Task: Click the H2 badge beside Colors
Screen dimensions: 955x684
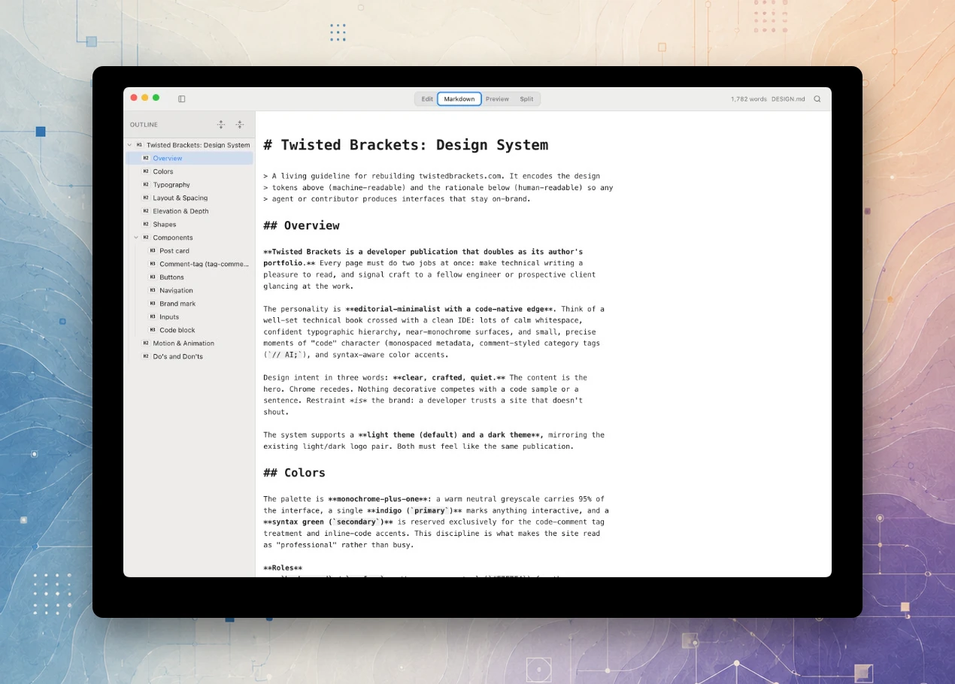Action: (x=146, y=171)
